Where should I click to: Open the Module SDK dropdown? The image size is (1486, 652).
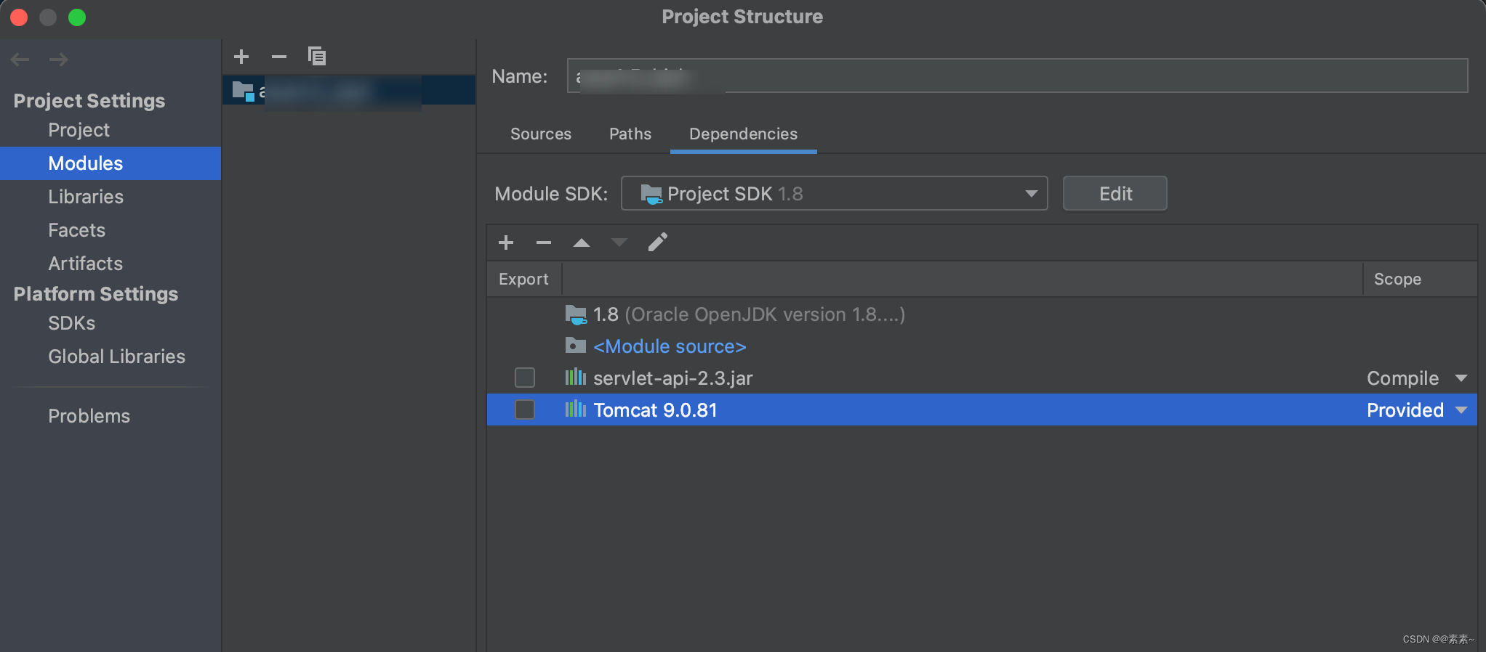pyautogui.click(x=834, y=194)
